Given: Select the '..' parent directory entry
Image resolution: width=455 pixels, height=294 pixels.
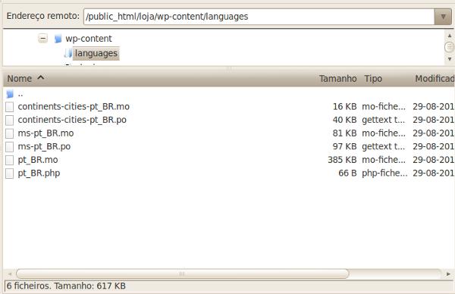Looking at the screenshot, I should pos(20,94).
